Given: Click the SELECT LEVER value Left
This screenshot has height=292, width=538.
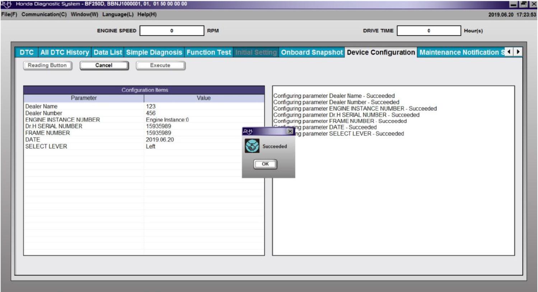Looking at the screenshot, I should (150, 146).
